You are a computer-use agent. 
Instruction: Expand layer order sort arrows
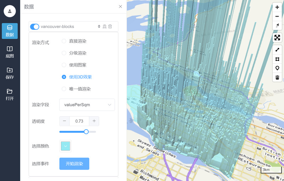(99, 27)
